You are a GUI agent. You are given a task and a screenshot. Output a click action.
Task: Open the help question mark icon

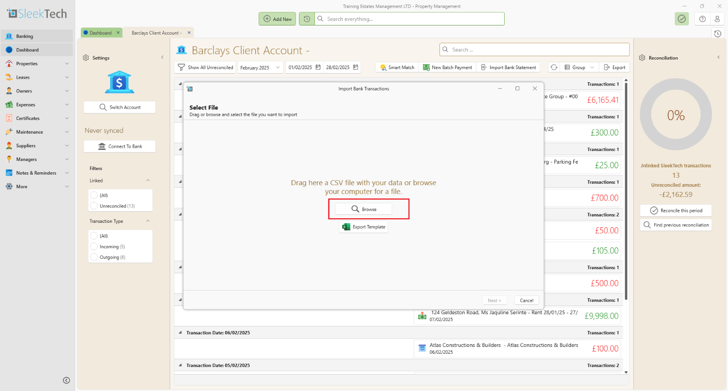(x=703, y=19)
